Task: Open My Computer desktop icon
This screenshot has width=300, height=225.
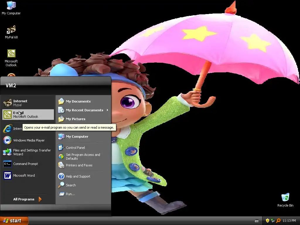Action: pyautogui.click(x=11, y=8)
